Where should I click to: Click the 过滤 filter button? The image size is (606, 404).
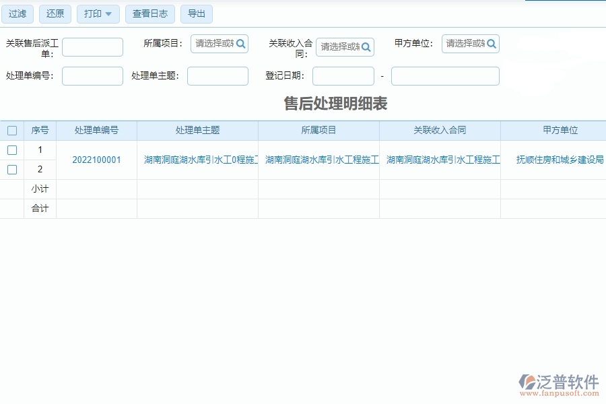point(18,13)
